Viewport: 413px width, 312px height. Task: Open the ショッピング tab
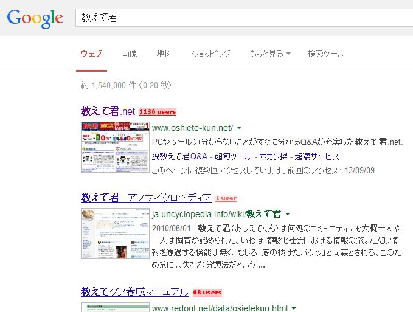(210, 54)
